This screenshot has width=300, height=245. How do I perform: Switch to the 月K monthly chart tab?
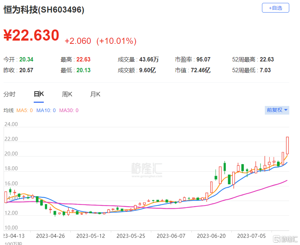coord(95,94)
